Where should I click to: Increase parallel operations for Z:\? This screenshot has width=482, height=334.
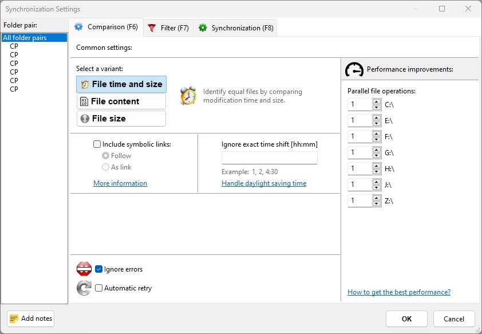click(x=377, y=198)
